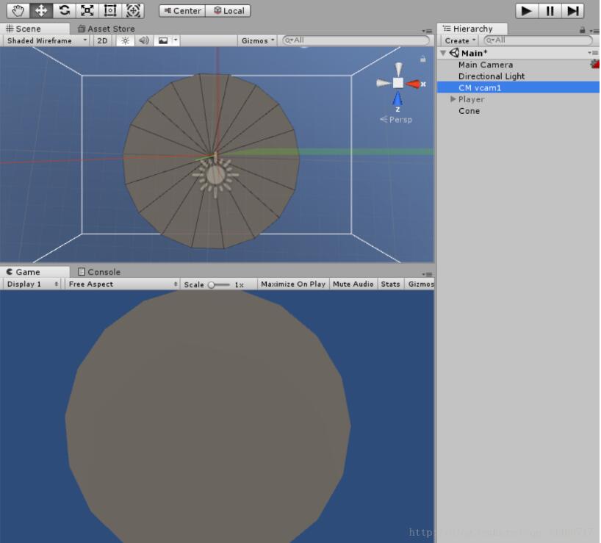The image size is (601, 543).
Task: Open Display 1 dropdown
Action: [x=32, y=284]
